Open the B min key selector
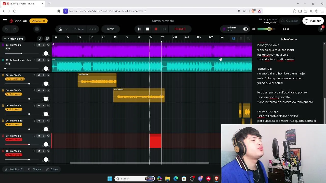Screen dimensions: 326x183 pos(111,29)
